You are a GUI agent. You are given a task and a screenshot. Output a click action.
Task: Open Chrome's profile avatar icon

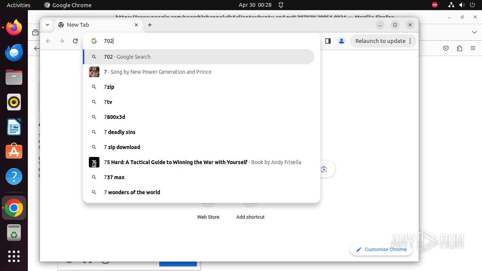click(342, 41)
